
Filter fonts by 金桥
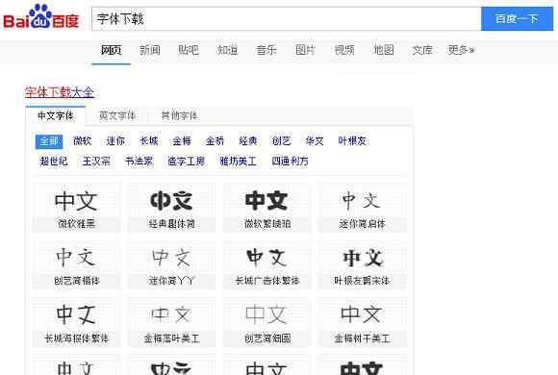(215, 141)
